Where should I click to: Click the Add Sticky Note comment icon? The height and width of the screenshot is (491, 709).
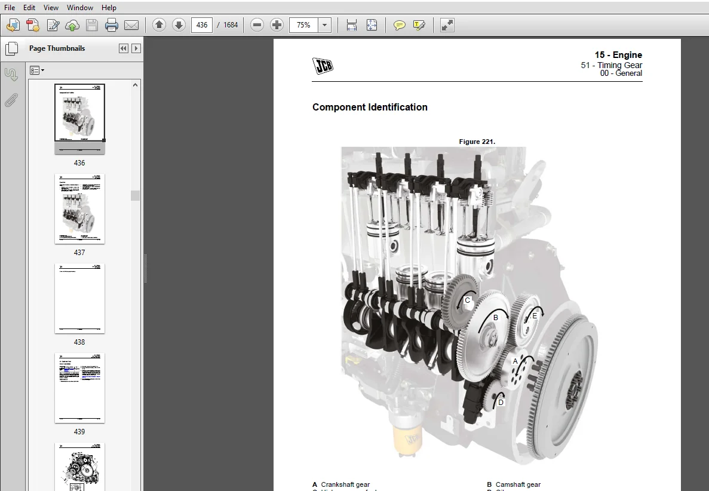[x=399, y=25]
